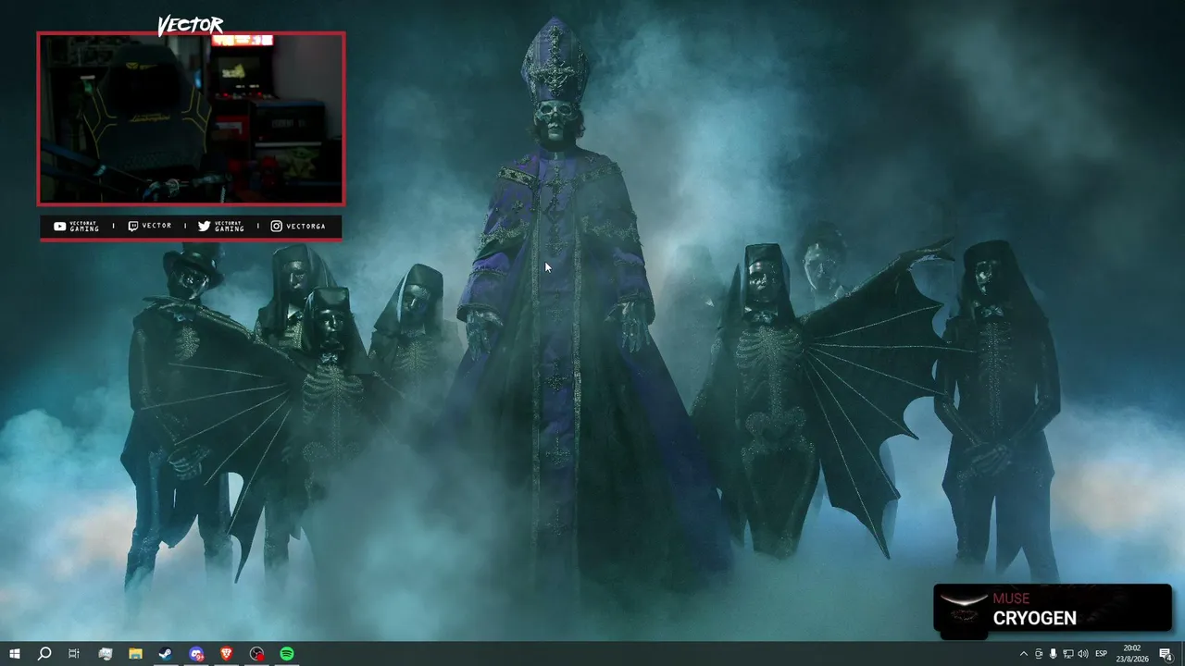
Task: Click the webcam overlay feed thumbnail
Action: click(191, 118)
